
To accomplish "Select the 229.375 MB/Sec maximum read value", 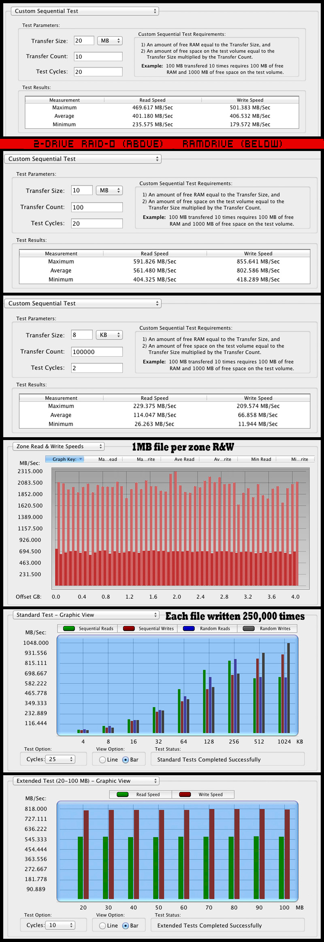I will coord(155,406).
